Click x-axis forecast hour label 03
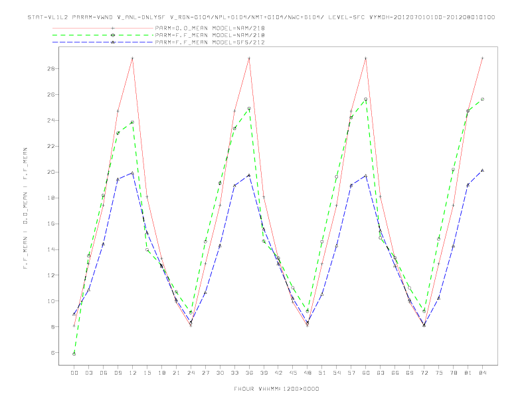526x406 pixels. tap(89, 373)
